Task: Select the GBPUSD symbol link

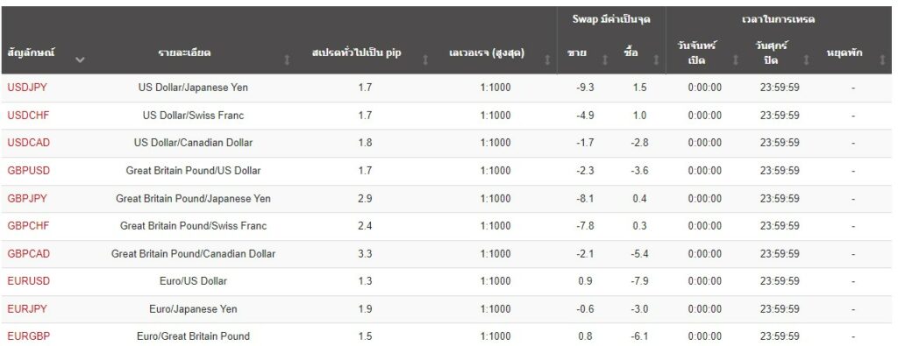Action: click(x=29, y=171)
